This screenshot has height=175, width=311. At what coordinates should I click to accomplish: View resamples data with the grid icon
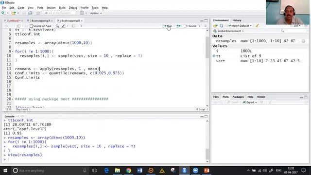[303, 41]
